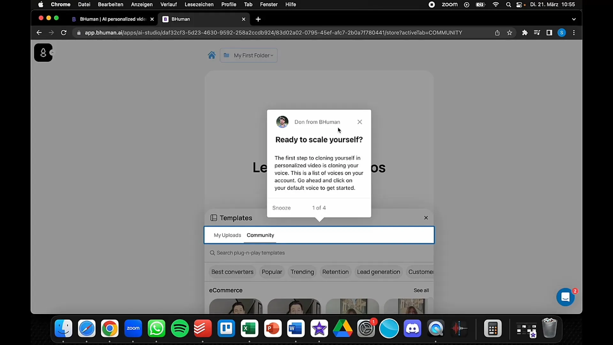
Task: Click the Trending filter toggle
Action: click(x=302, y=272)
